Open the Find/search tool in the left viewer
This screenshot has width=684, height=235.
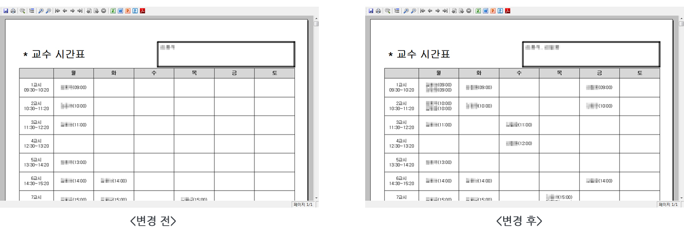click(22, 11)
